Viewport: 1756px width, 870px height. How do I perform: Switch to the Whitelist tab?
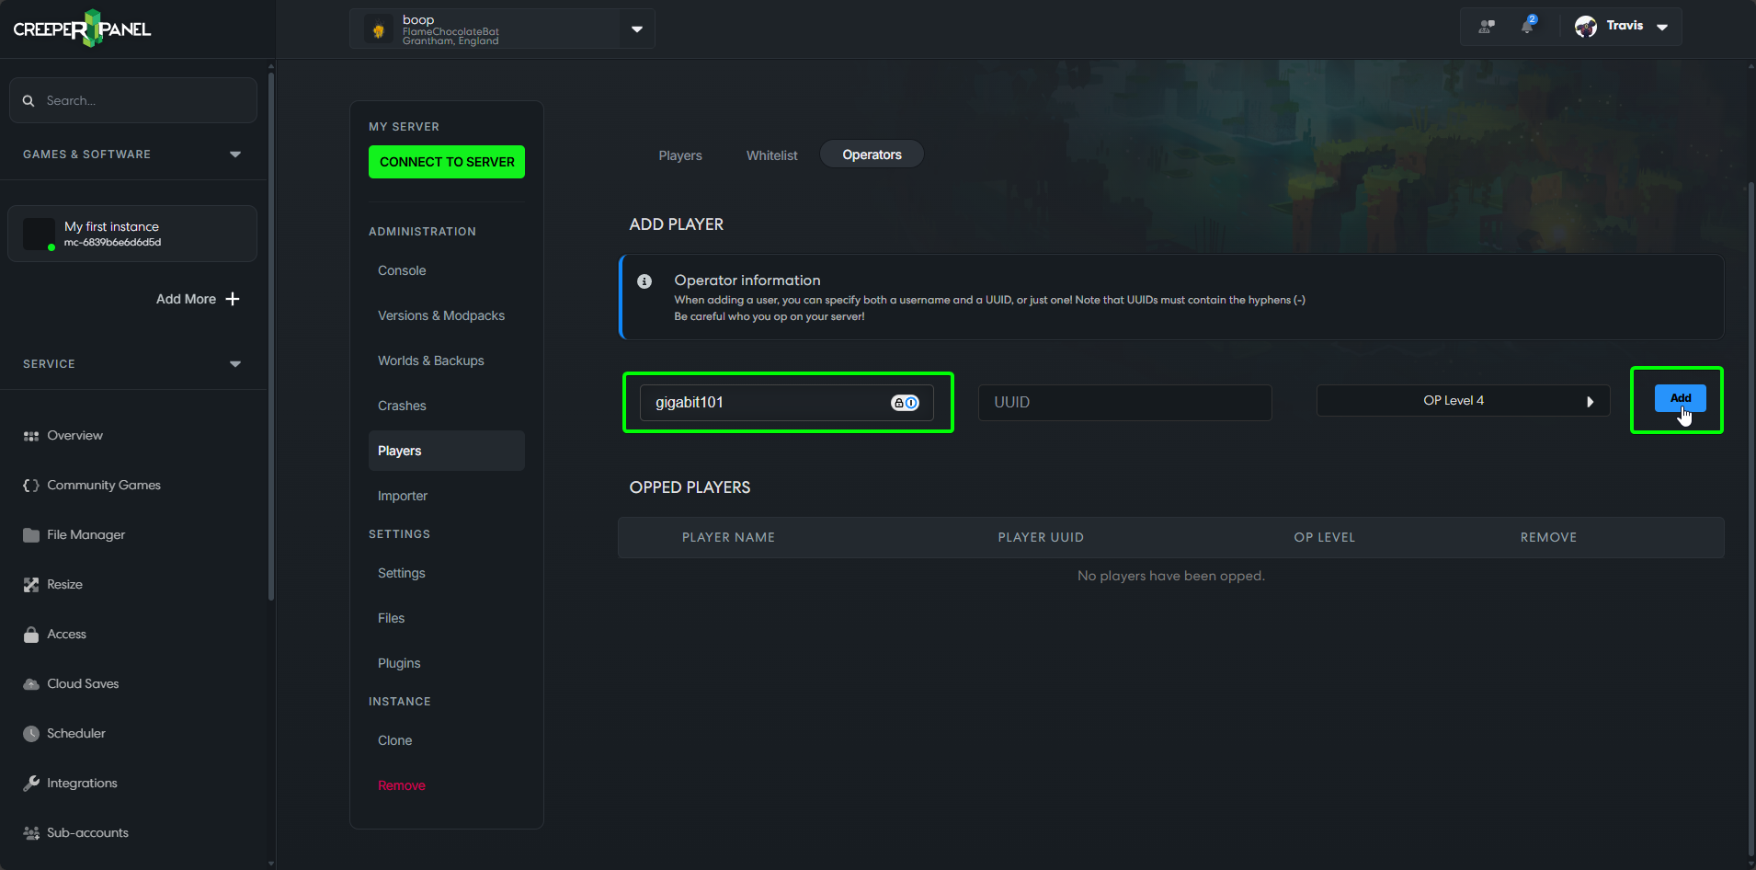[771, 155]
